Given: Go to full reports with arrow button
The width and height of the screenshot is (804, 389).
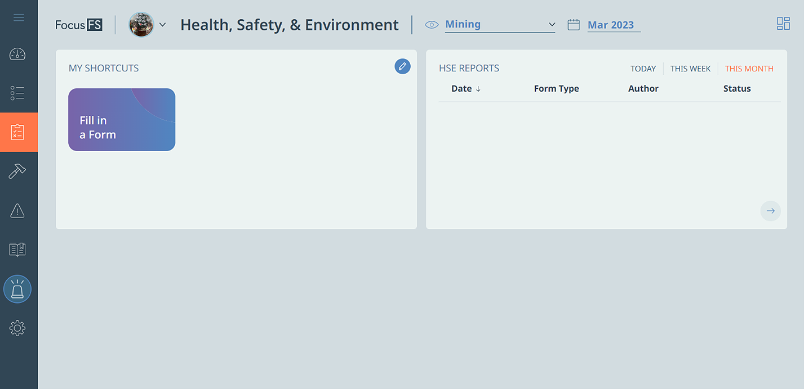Looking at the screenshot, I should [x=770, y=211].
